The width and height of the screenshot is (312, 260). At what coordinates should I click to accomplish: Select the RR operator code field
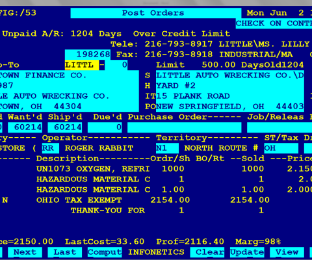[51, 148]
